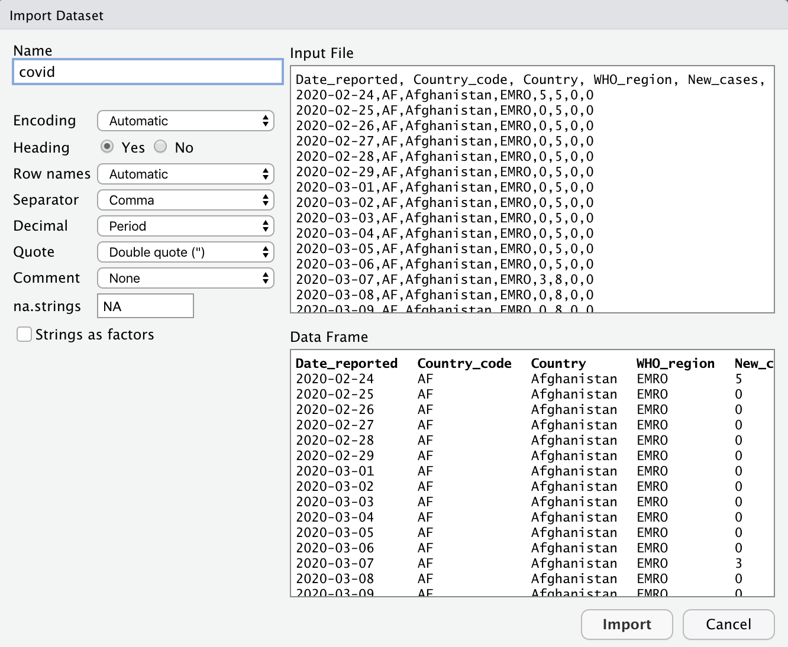Click the Date_reported column header in Data Frame
The width and height of the screenshot is (788, 647).
[347, 364]
